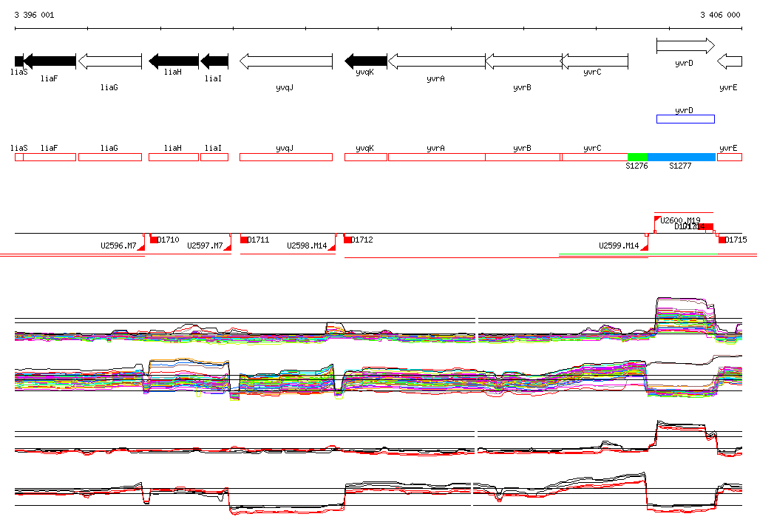This screenshot has height=528, width=757.
Task: Select the blue-outlined yvrD box
Action: pyautogui.click(x=685, y=119)
